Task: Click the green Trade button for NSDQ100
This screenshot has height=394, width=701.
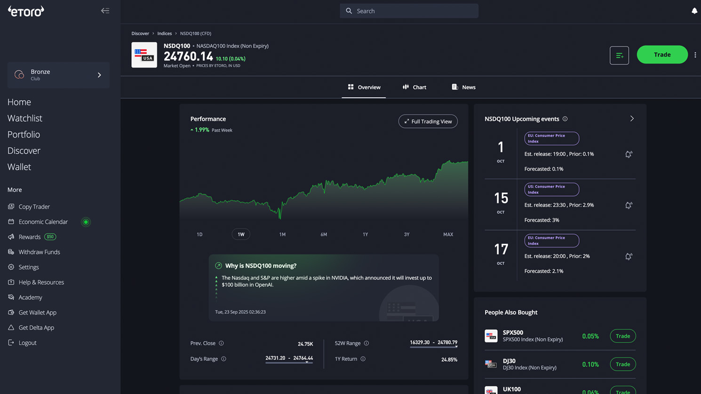Action: pyautogui.click(x=662, y=55)
